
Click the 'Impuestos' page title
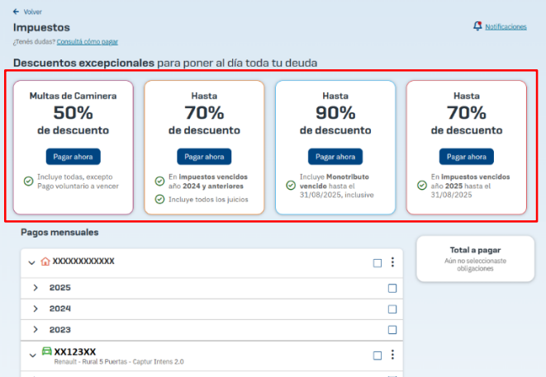(41, 27)
